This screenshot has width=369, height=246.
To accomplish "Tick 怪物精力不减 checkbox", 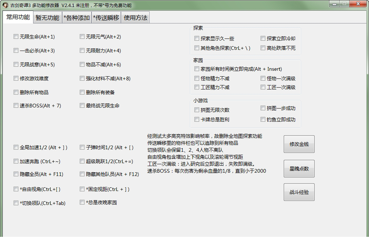I will [197, 78].
